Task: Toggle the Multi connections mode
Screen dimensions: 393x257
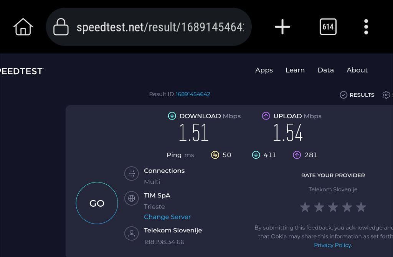Action: coord(152,182)
